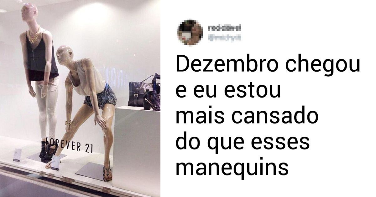Click the blurred profile avatar
The width and height of the screenshot is (376, 197).
point(190,33)
